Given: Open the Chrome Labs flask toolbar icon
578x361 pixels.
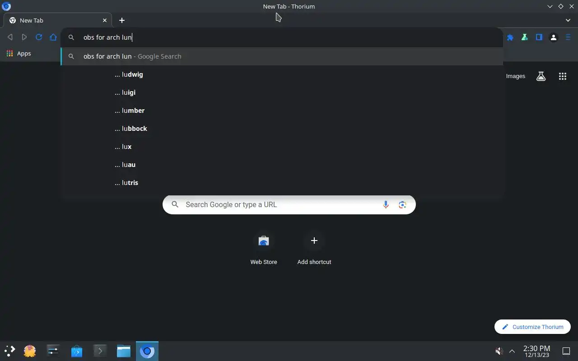Looking at the screenshot, I should tap(525, 37).
